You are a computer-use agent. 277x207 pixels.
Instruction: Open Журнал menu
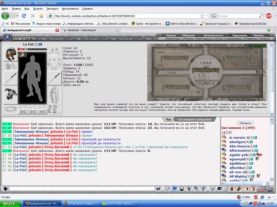(x=38, y=9)
